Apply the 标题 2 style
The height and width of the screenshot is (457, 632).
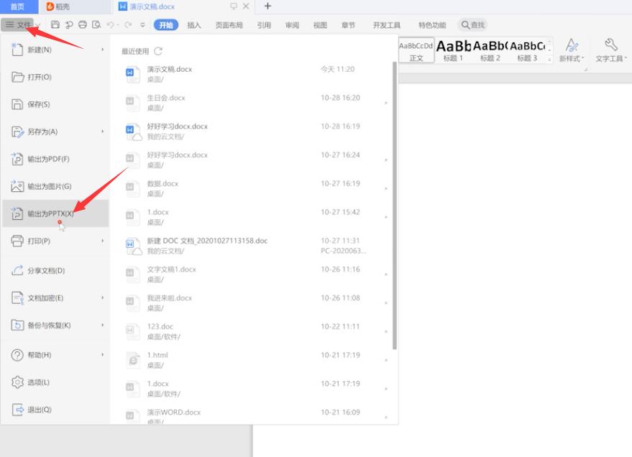pyautogui.click(x=490, y=51)
